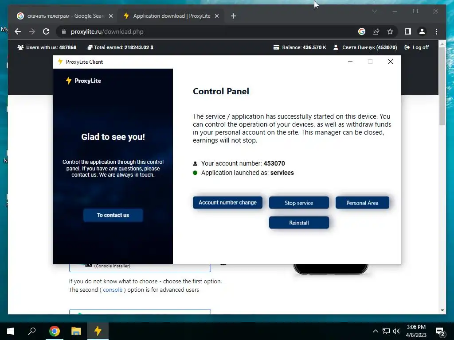Click the Reinstall button
The image size is (454, 340).
[299, 223]
